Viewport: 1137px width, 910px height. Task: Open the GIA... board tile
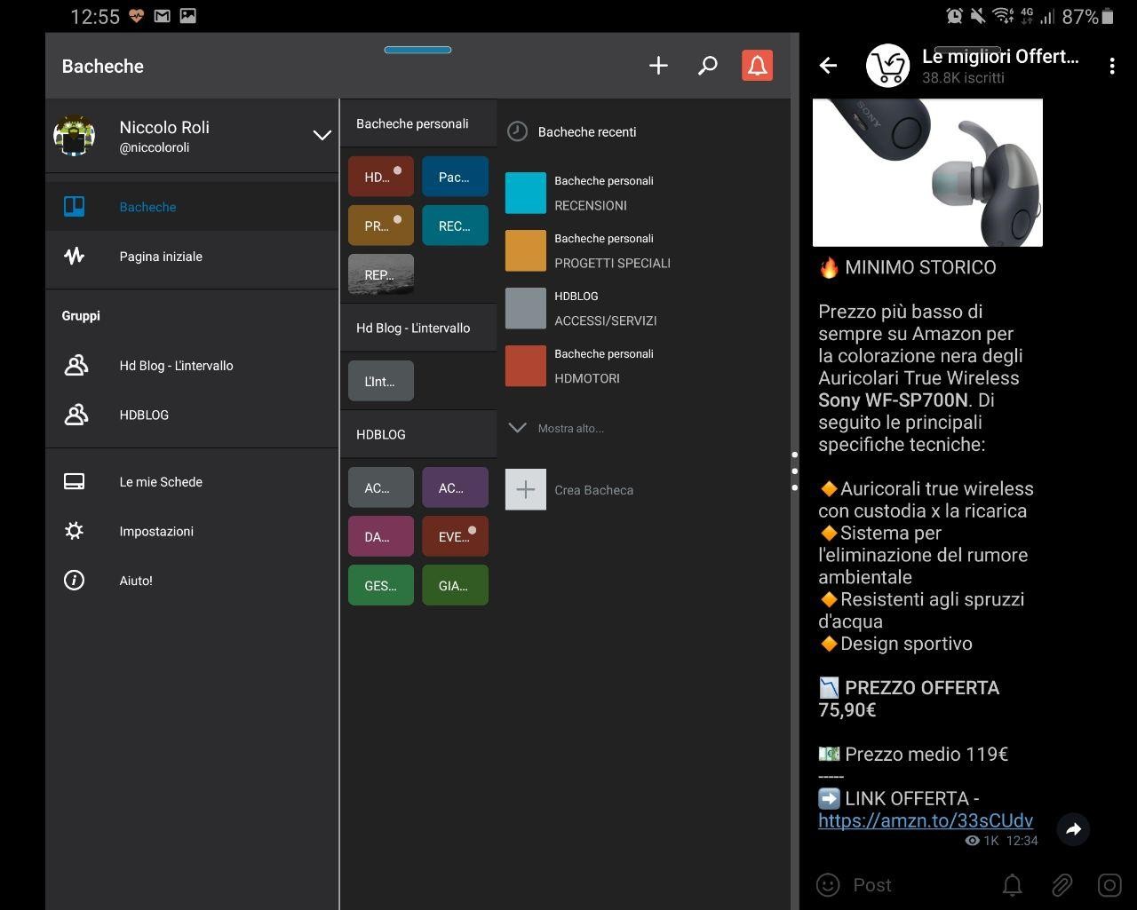pyautogui.click(x=455, y=585)
